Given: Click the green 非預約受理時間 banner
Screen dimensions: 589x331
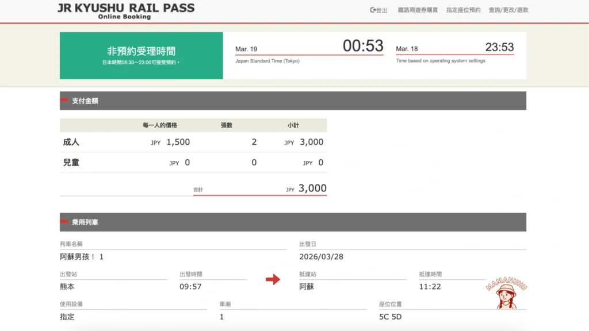Looking at the screenshot, I should (x=141, y=56).
